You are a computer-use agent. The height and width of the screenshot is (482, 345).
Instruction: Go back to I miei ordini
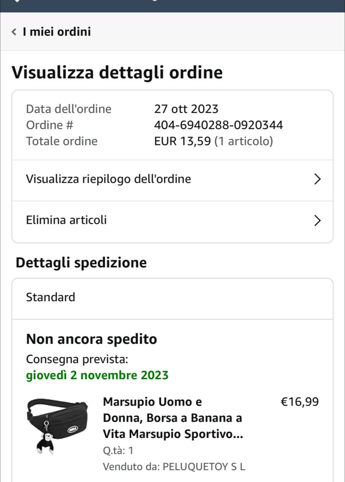pyautogui.click(x=56, y=32)
